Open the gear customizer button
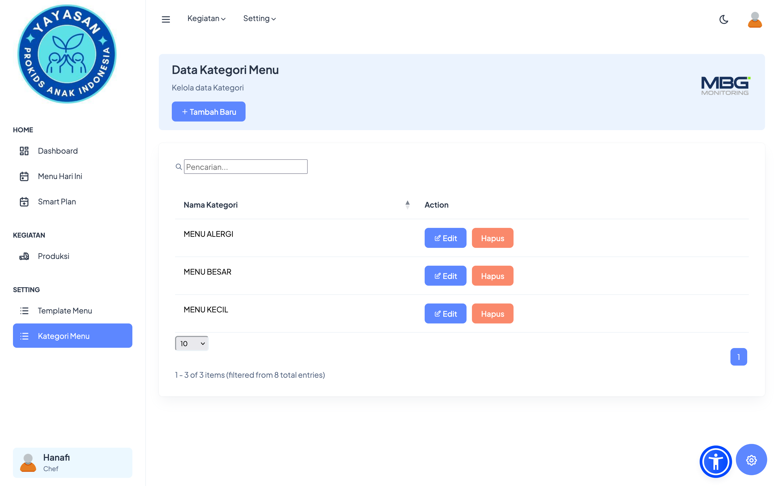 click(x=751, y=460)
